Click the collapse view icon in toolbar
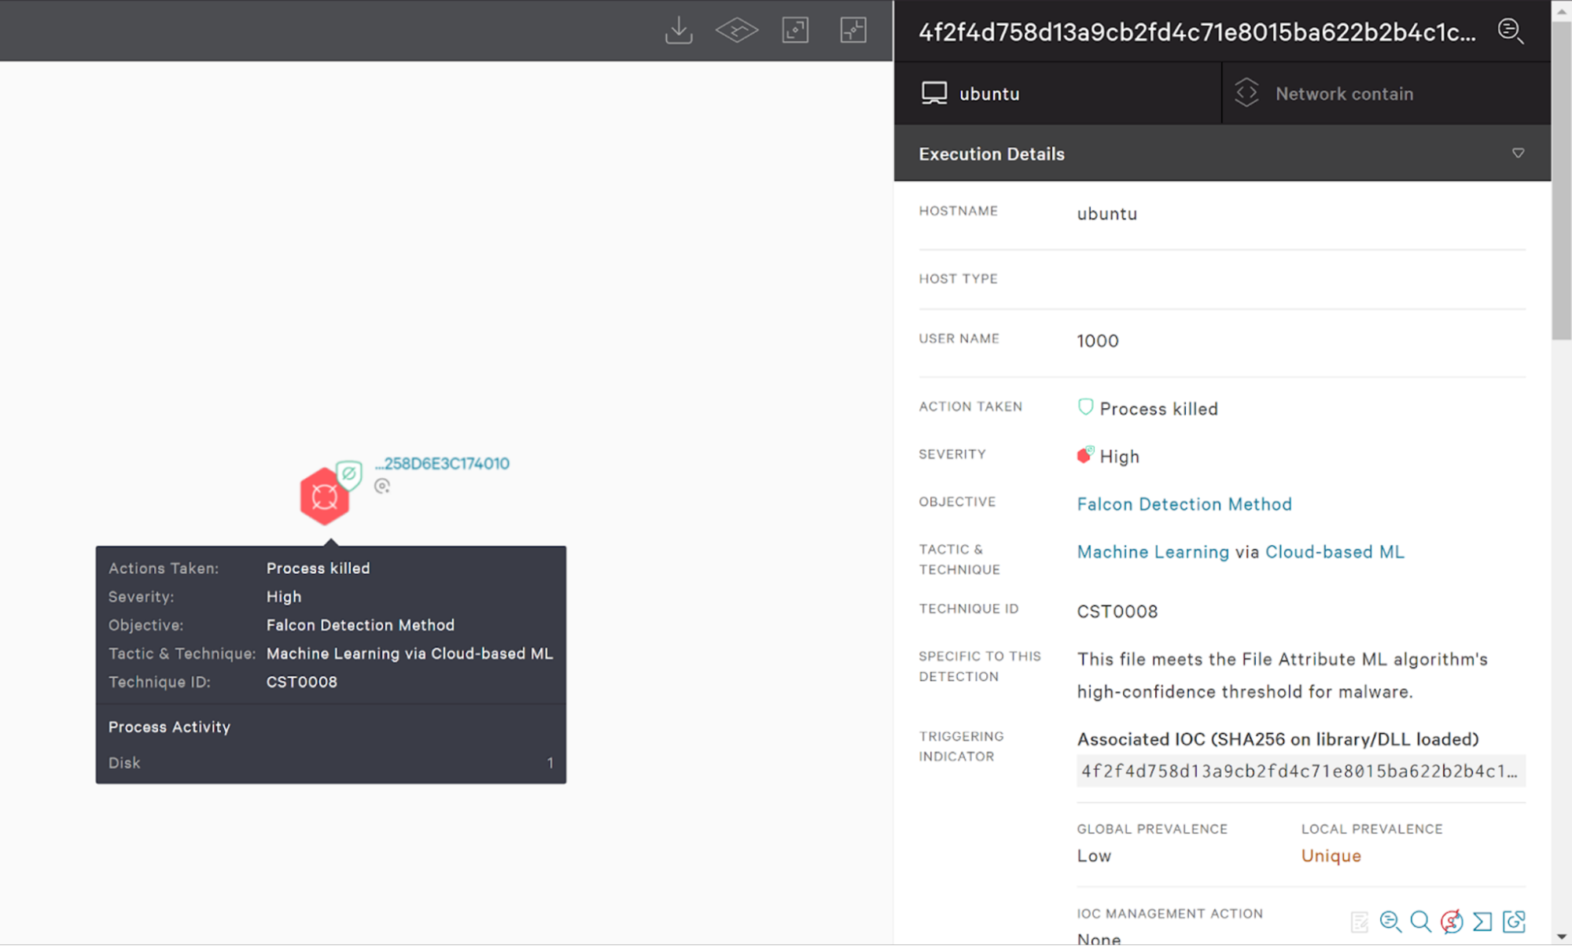The image size is (1572, 946). (x=853, y=31)
